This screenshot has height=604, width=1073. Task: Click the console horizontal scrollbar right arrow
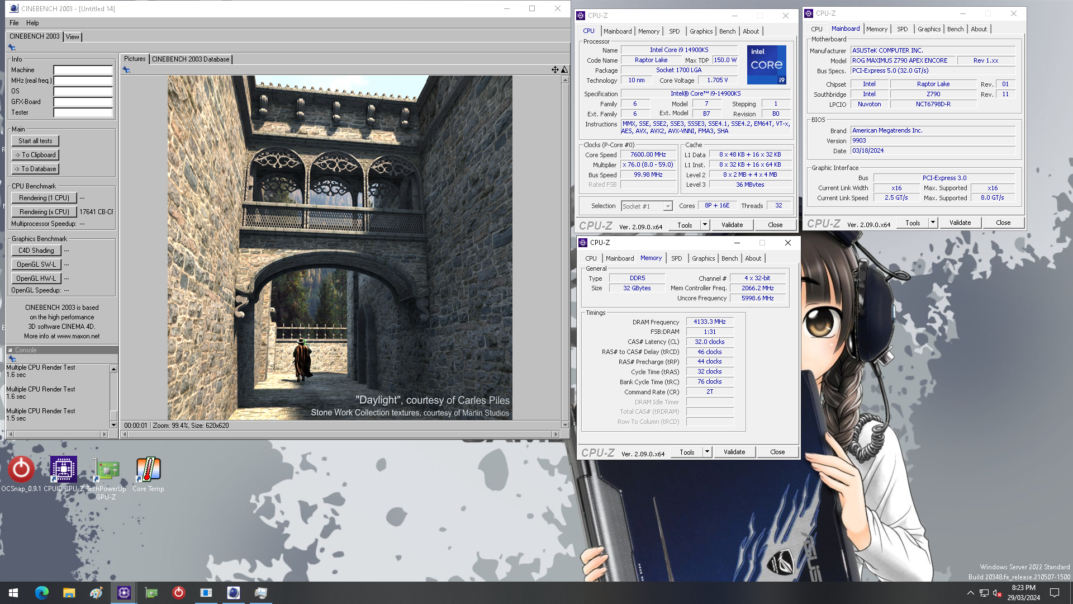(104, 434)
